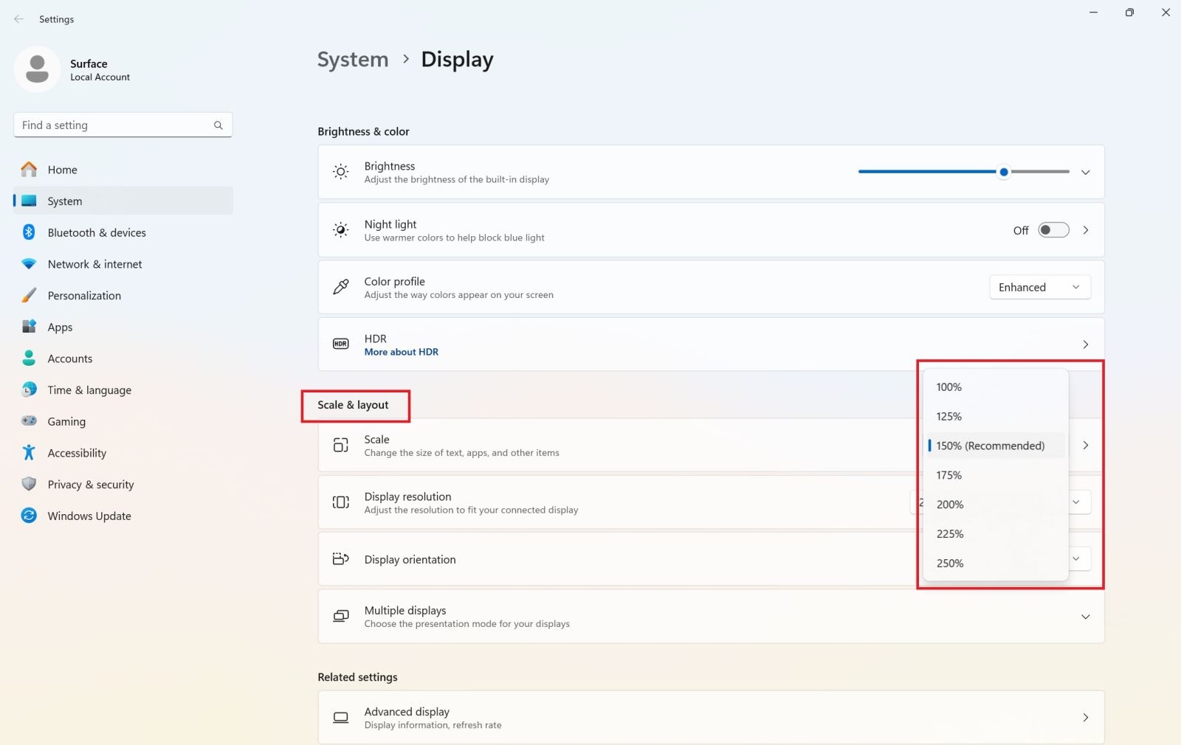Open the More about HDR link
This screenshot has height=745, width=1181.
pos(402,352)
